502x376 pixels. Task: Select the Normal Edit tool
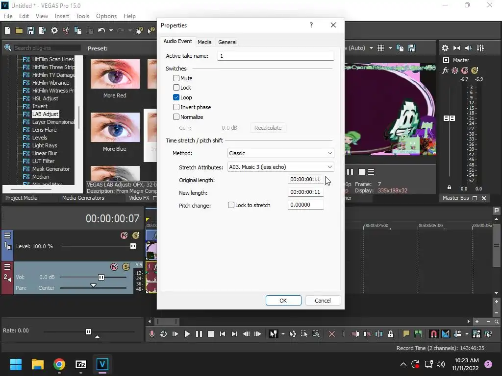273,334
